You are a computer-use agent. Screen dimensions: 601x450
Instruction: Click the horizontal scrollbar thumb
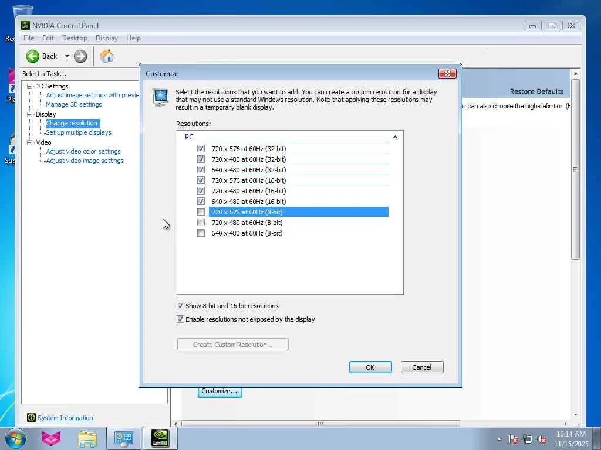320,424
